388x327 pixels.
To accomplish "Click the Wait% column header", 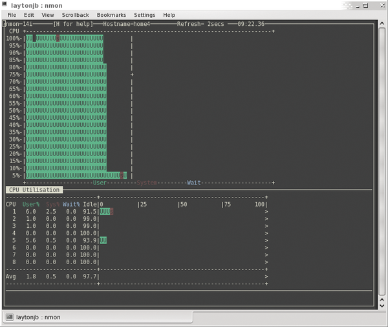I will [x=71, y=205].
